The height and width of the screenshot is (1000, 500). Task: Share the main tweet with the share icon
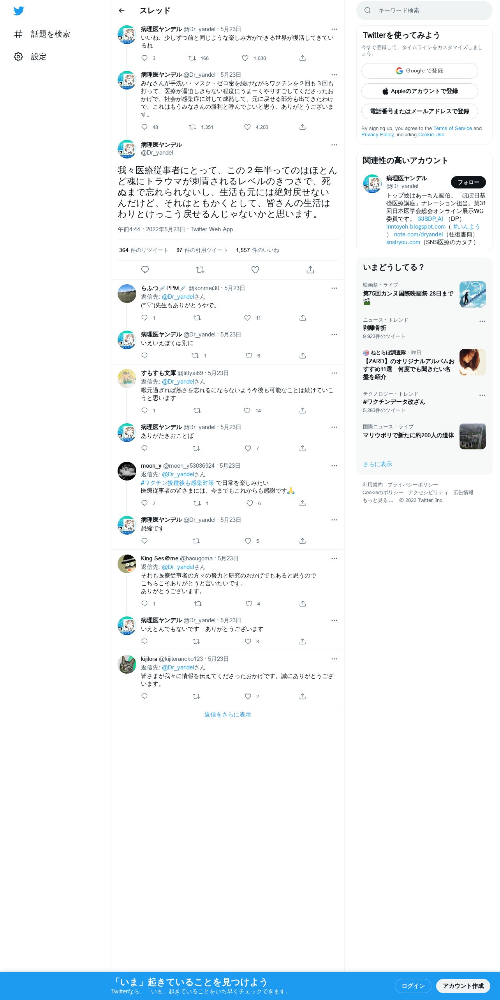point(310,269)
